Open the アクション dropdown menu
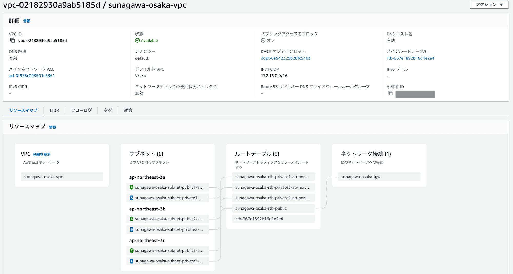This screenshot has height=274, width=513. tap(489, 5)
